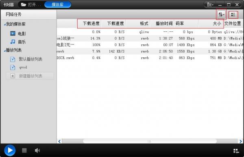The image size is (244, 157).
Task: Click the stop playback square
Action: pos(24,150)
